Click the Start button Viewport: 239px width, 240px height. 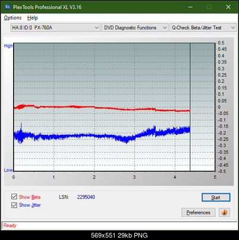pyautogui.click(x=216, y=197)
